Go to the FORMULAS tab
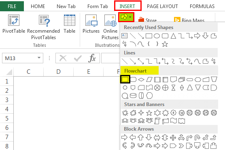The width and height of the screenshot is (225, 150). pos(202,6)
